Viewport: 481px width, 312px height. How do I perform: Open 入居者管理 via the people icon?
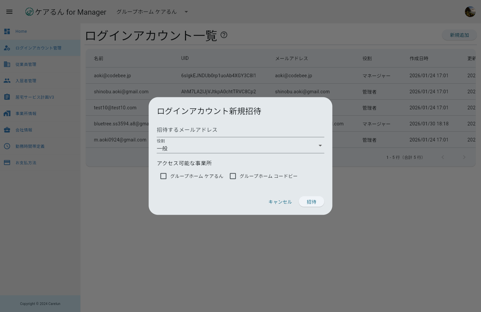coord(7,81)
